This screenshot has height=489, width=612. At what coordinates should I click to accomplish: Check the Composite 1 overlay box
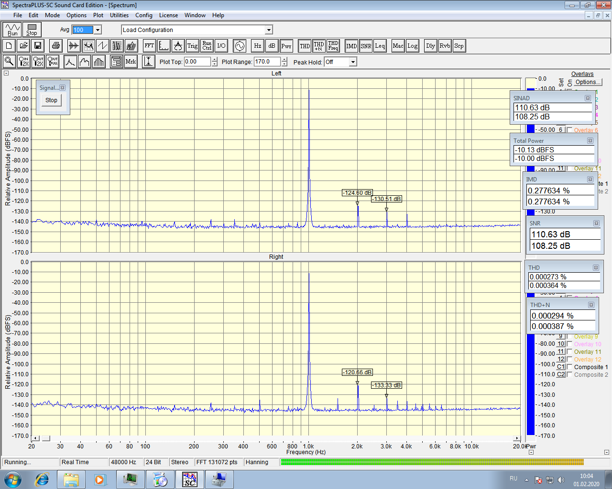click(569, 367)
